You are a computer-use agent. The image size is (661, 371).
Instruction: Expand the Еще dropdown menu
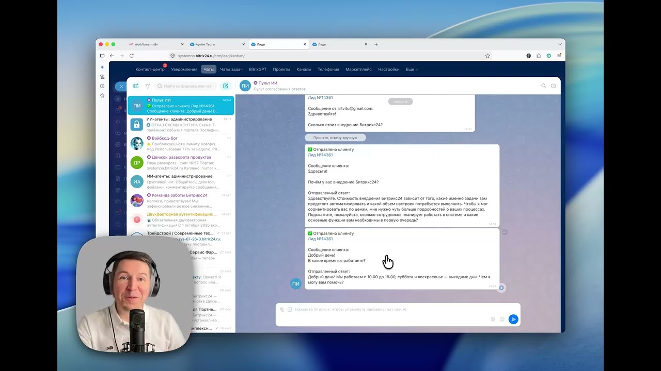tap(412, 69)
